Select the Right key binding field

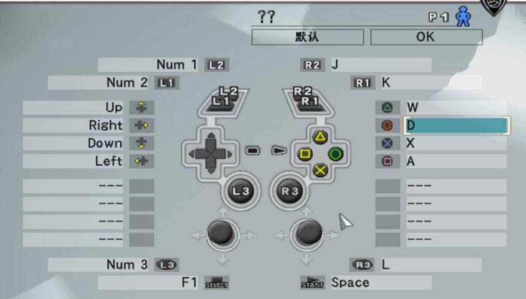[x=73, y=126]
